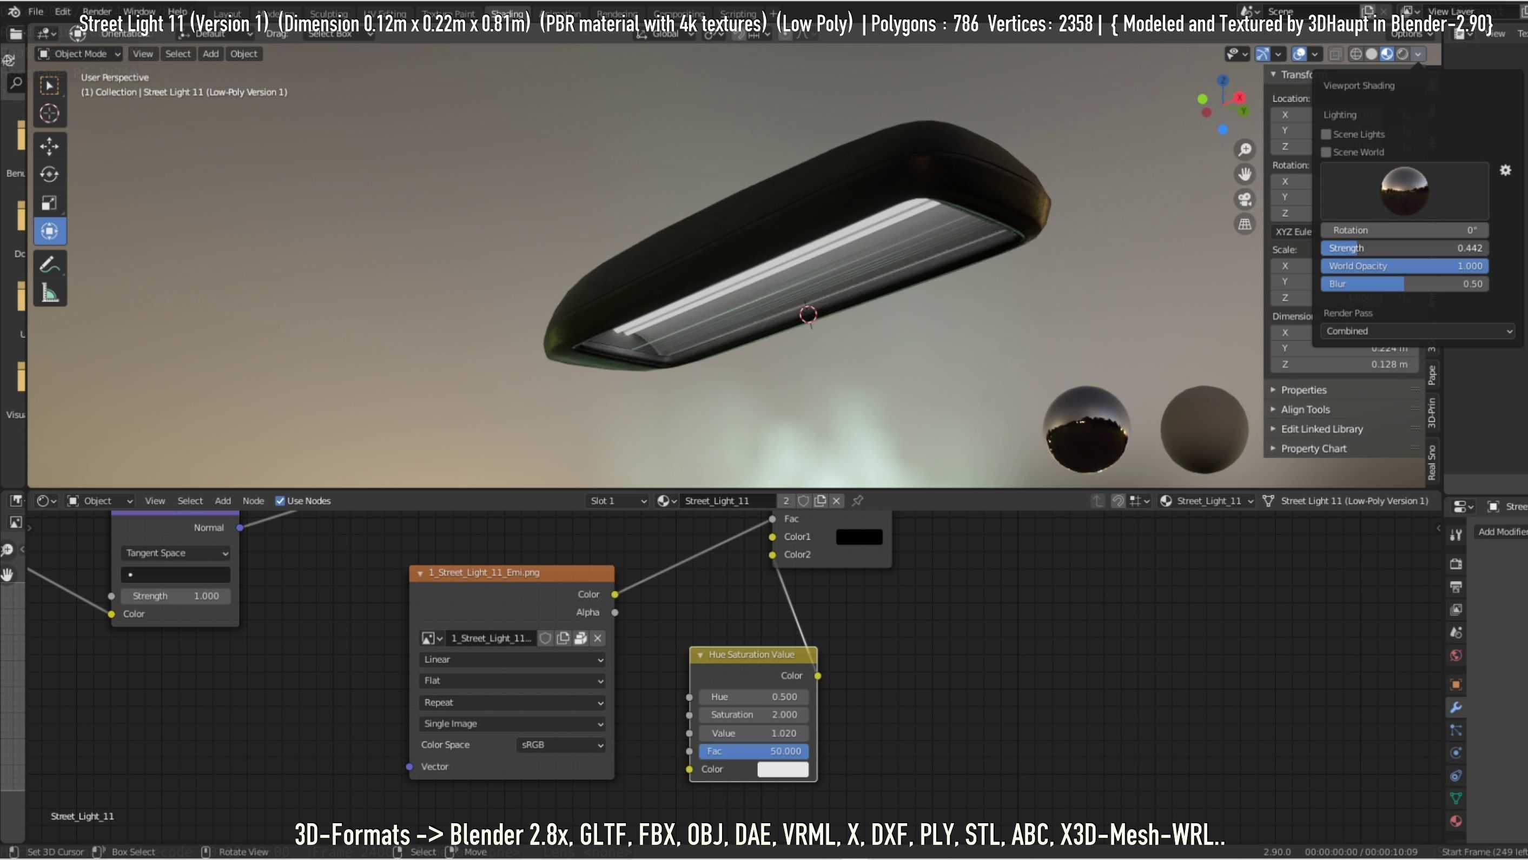Adjust the lighting Strength slider
This screenshot has width=1528, height=860.
coord(1405,248)
